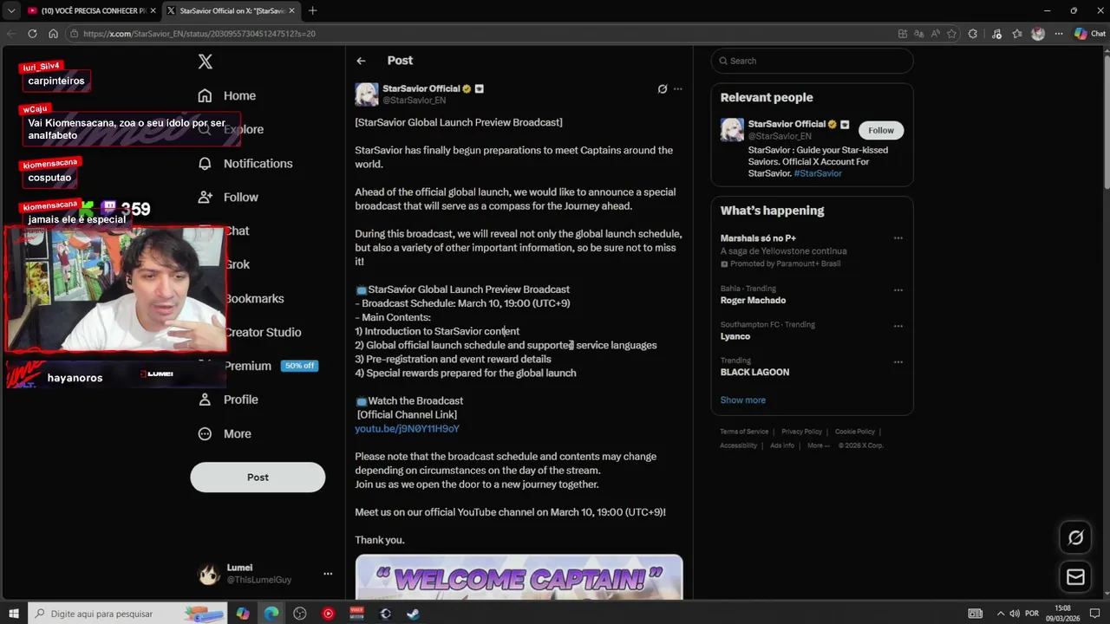
Task: Open Home from the X sidebar
Action: [226, 95]
